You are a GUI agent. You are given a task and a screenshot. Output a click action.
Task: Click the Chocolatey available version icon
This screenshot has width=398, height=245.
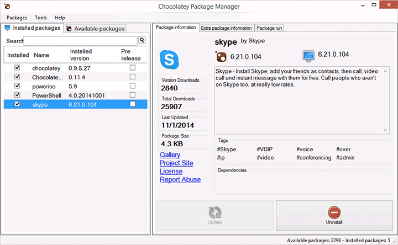(221, 57)
